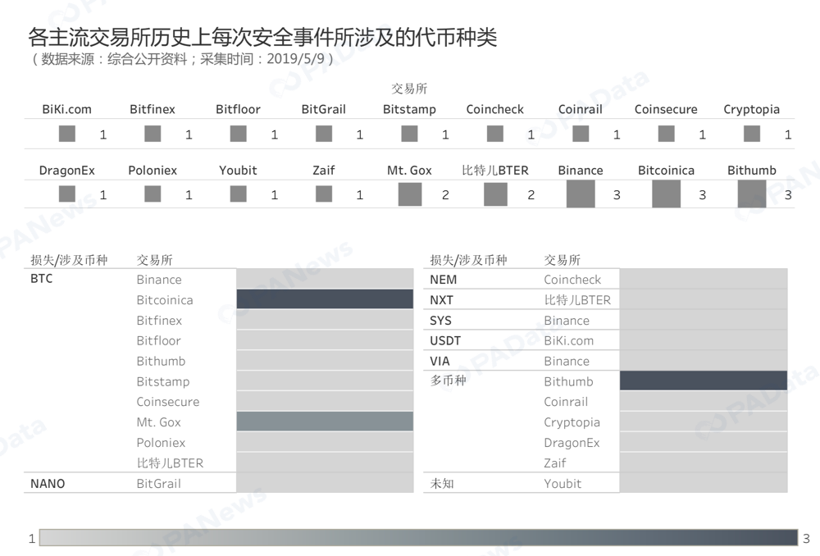820x556 pixels.
Task: Click the gradient color legend bar
Action: 418,538
